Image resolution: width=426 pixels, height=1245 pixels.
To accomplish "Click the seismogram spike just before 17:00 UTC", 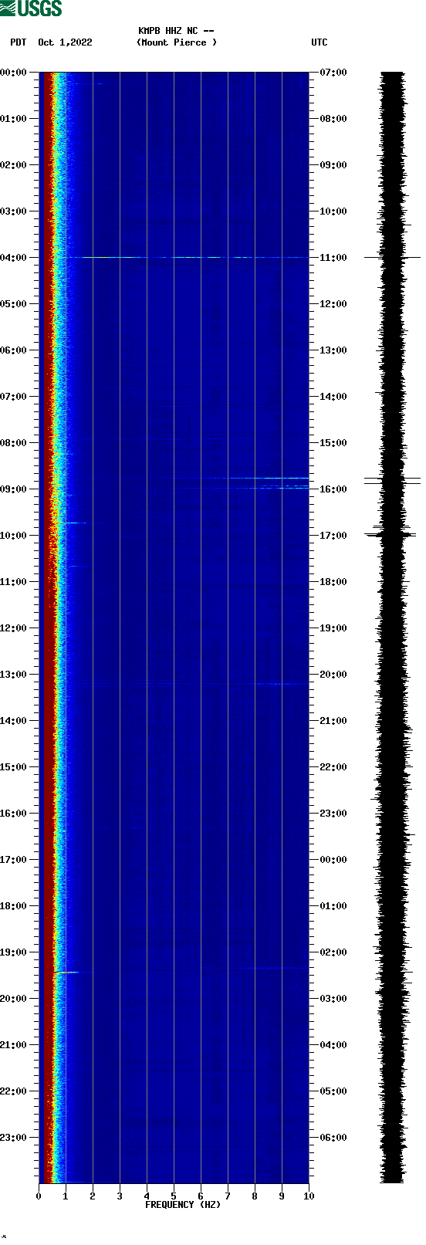I will pos(390,533).
